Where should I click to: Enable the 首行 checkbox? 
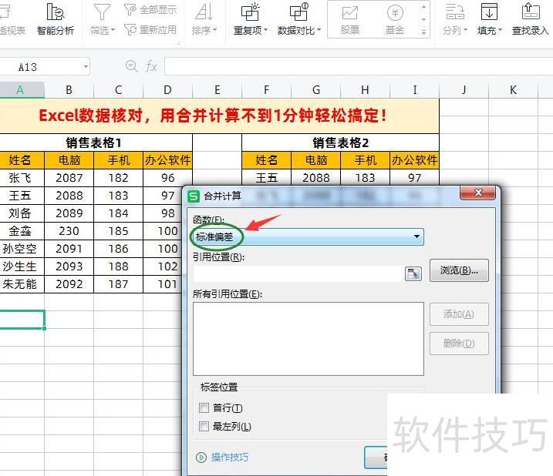204,408
